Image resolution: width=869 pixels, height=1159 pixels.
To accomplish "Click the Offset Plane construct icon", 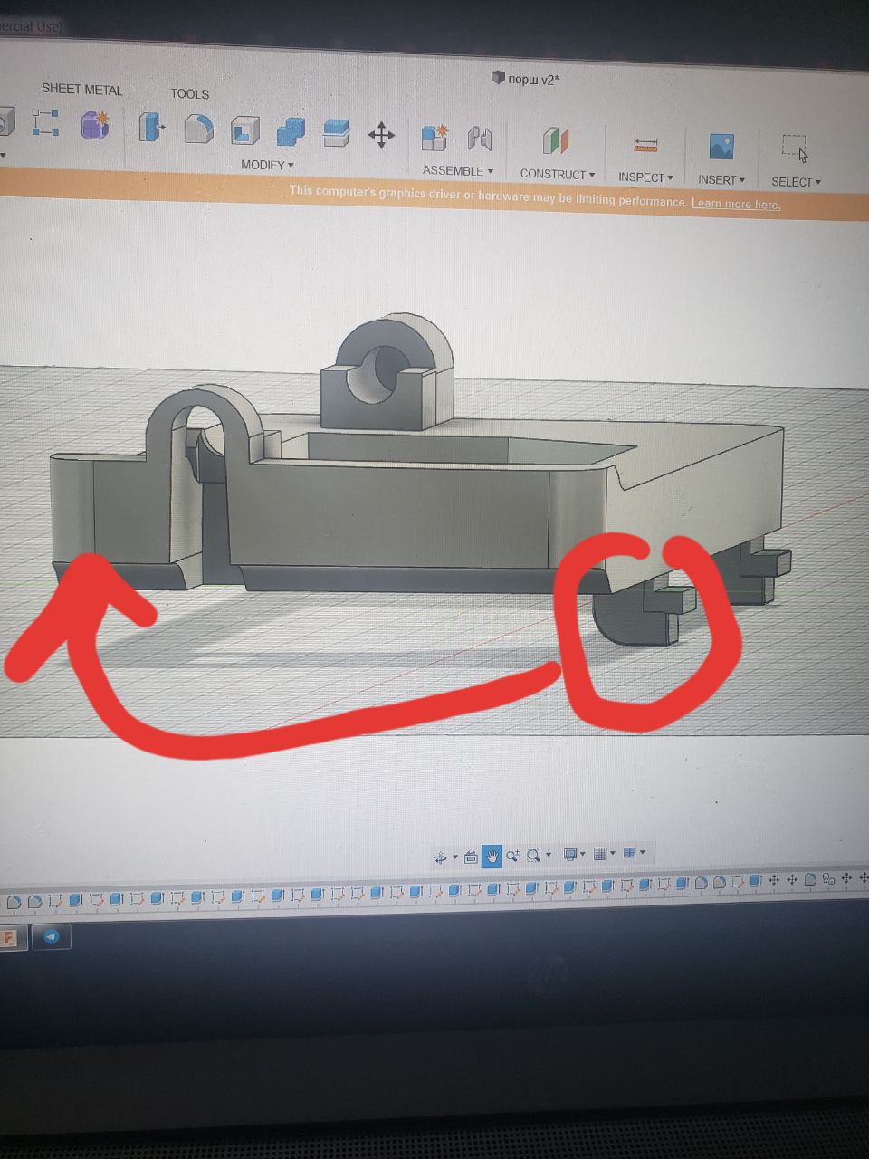I will (556, 141).
